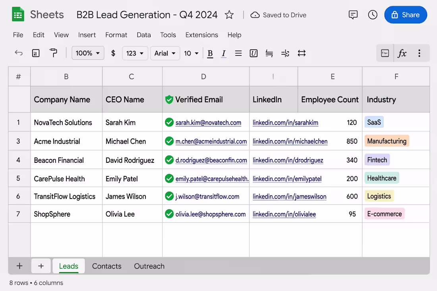
Task: Open the File menu
Action: 18,35
